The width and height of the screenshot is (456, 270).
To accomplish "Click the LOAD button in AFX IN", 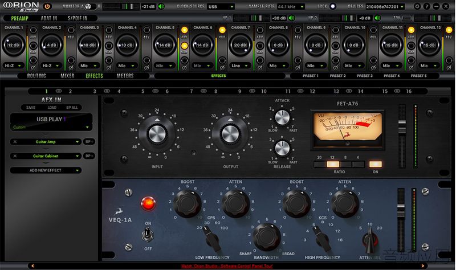I will [x=52, y=108].
